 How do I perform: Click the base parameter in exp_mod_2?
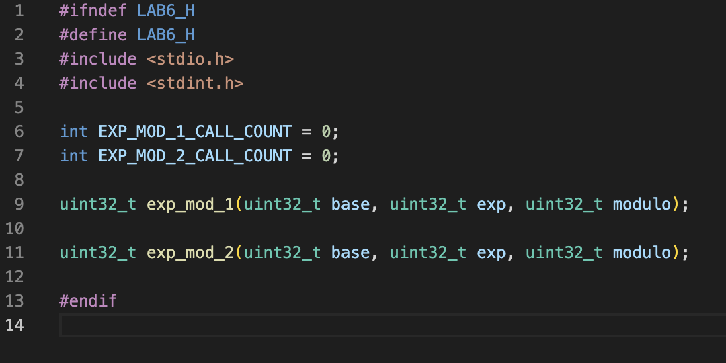350,252
